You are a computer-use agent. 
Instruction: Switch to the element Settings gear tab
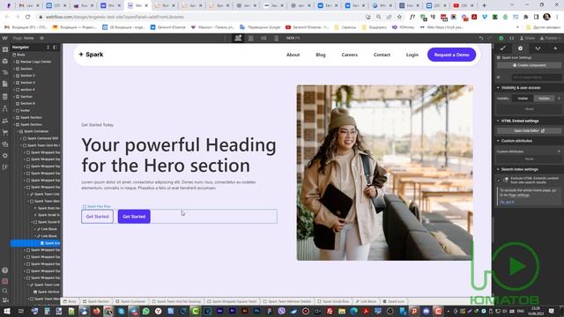click(x=520, y=48)
